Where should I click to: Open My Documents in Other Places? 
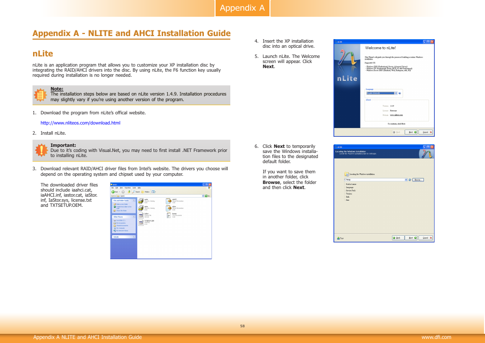tap(119, 223)
